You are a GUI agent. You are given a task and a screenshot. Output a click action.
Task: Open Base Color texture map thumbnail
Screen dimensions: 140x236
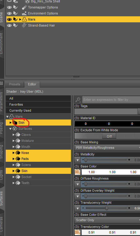click(78, 172)
